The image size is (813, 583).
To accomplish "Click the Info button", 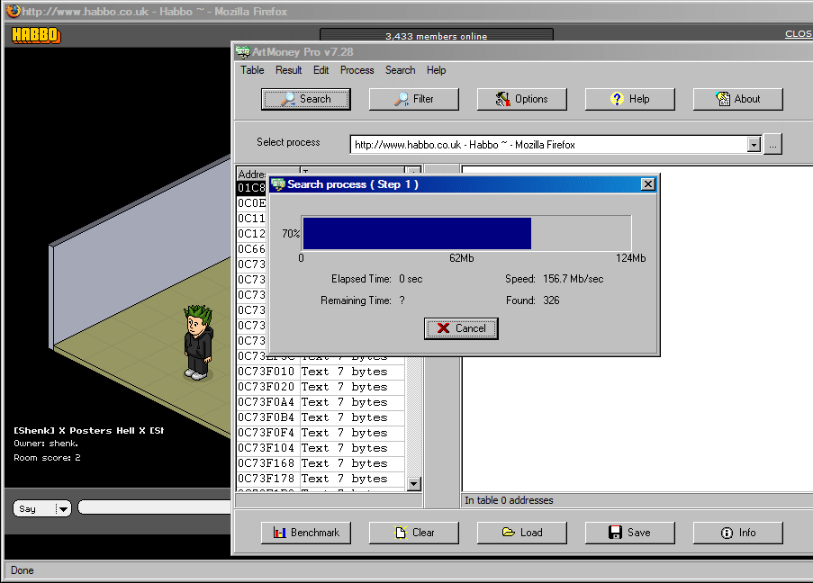I will 737,533.
